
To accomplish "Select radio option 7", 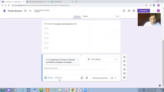I will [45, 43].
